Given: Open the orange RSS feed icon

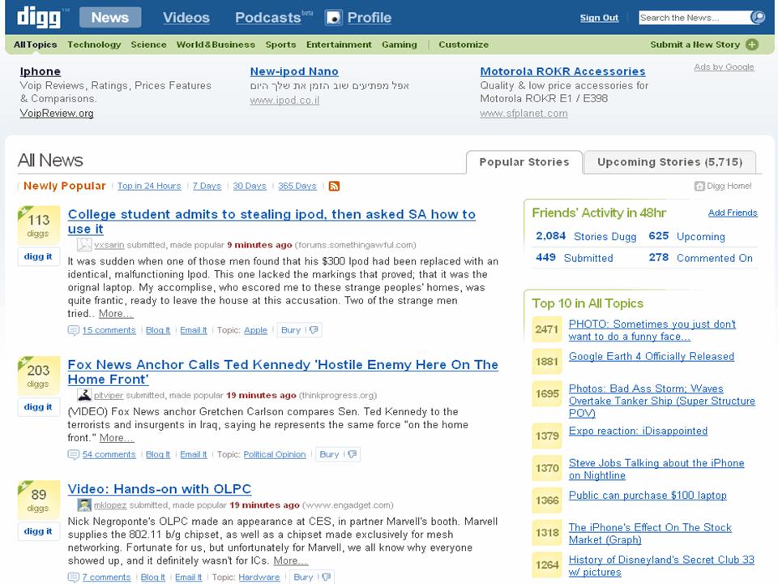Looking at the screenshot, I should click(335, 187).
